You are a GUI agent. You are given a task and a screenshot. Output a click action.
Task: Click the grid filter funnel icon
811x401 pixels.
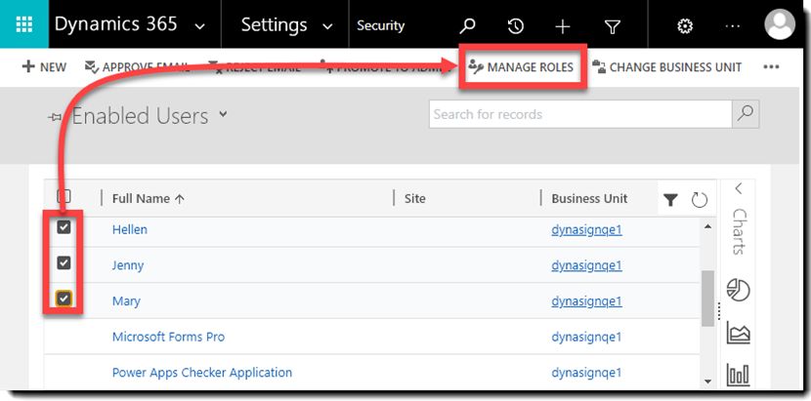671,200
